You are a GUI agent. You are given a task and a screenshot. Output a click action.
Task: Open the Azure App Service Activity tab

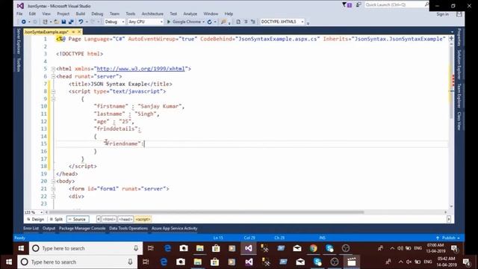[x=174, y=229]
